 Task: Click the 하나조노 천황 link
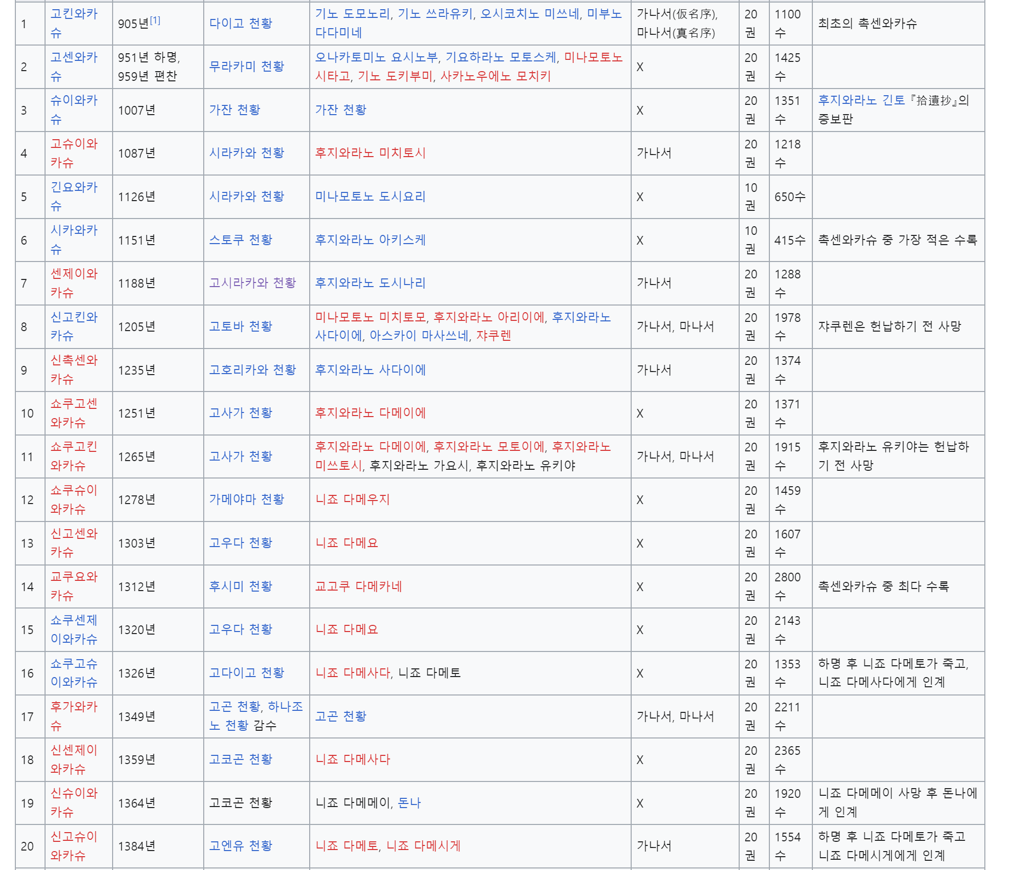[x=285, y=707]
